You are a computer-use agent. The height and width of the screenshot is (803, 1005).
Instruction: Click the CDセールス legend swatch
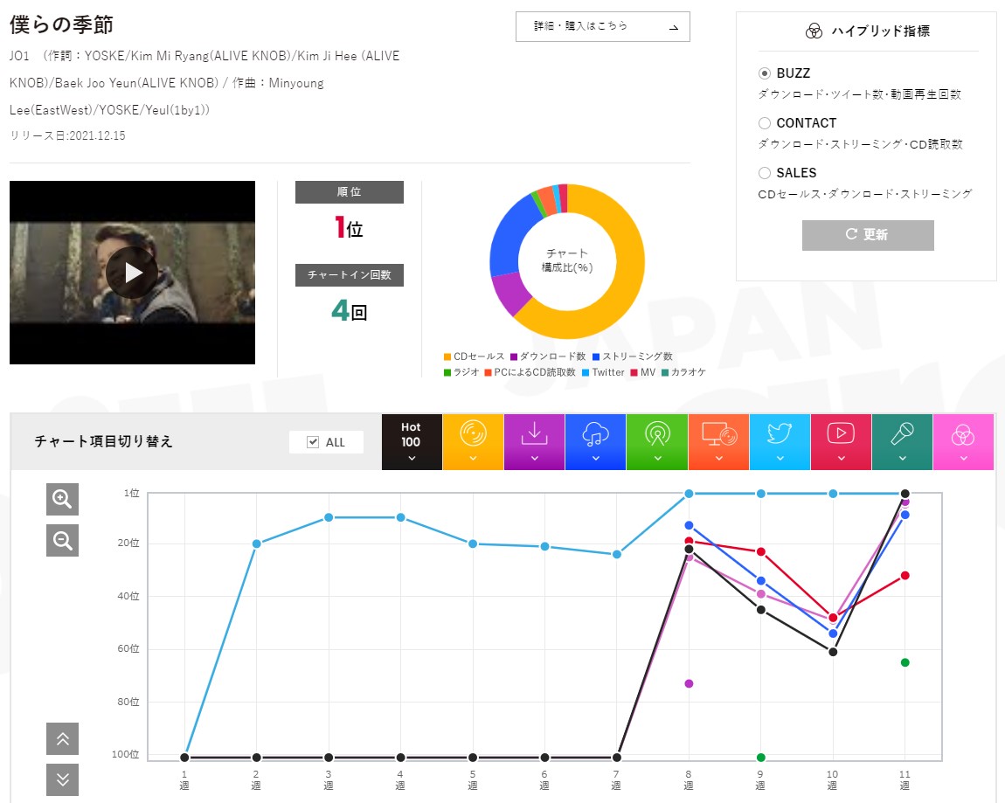click(447, 357)
